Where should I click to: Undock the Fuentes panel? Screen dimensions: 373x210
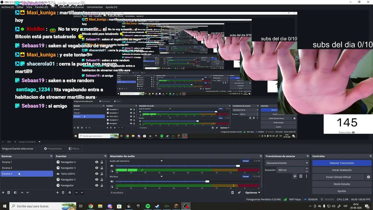click(x=105, y=156)
